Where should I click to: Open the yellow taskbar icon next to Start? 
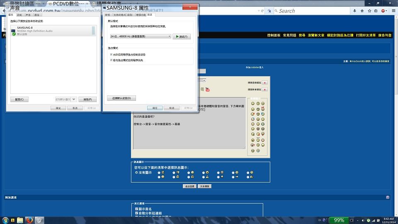(x=13, y=220)
